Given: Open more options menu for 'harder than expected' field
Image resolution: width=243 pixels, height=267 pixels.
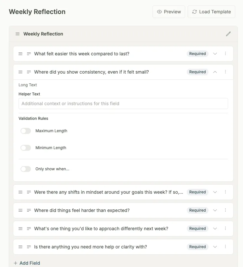Looking at the screenshot, I should pyautogui.click(x=225, y=210).
